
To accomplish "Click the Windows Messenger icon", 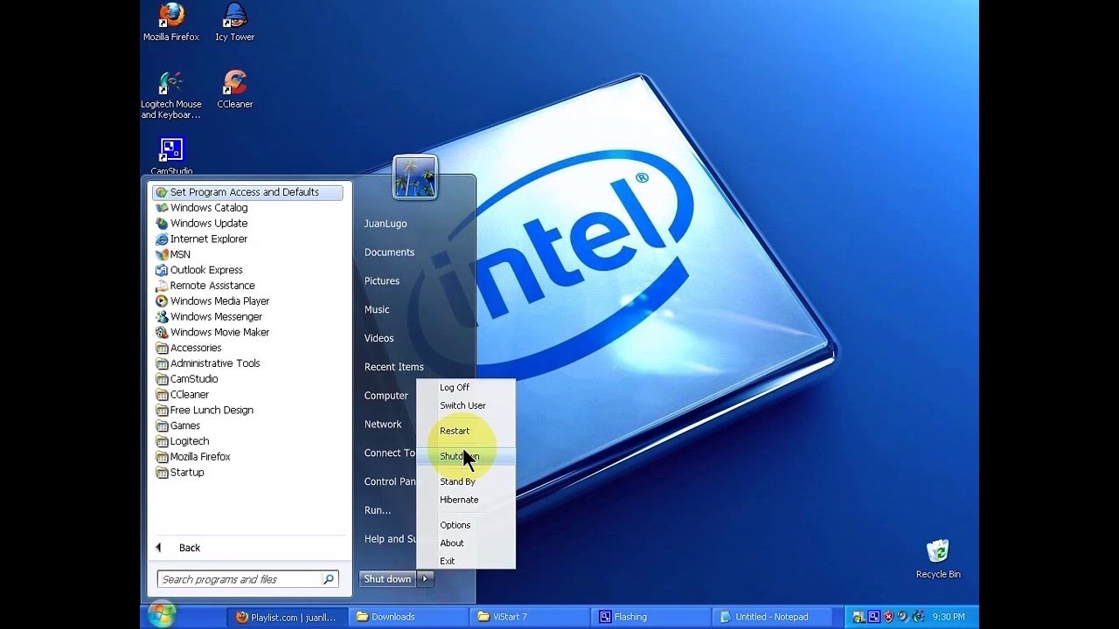I will point(162,317).
